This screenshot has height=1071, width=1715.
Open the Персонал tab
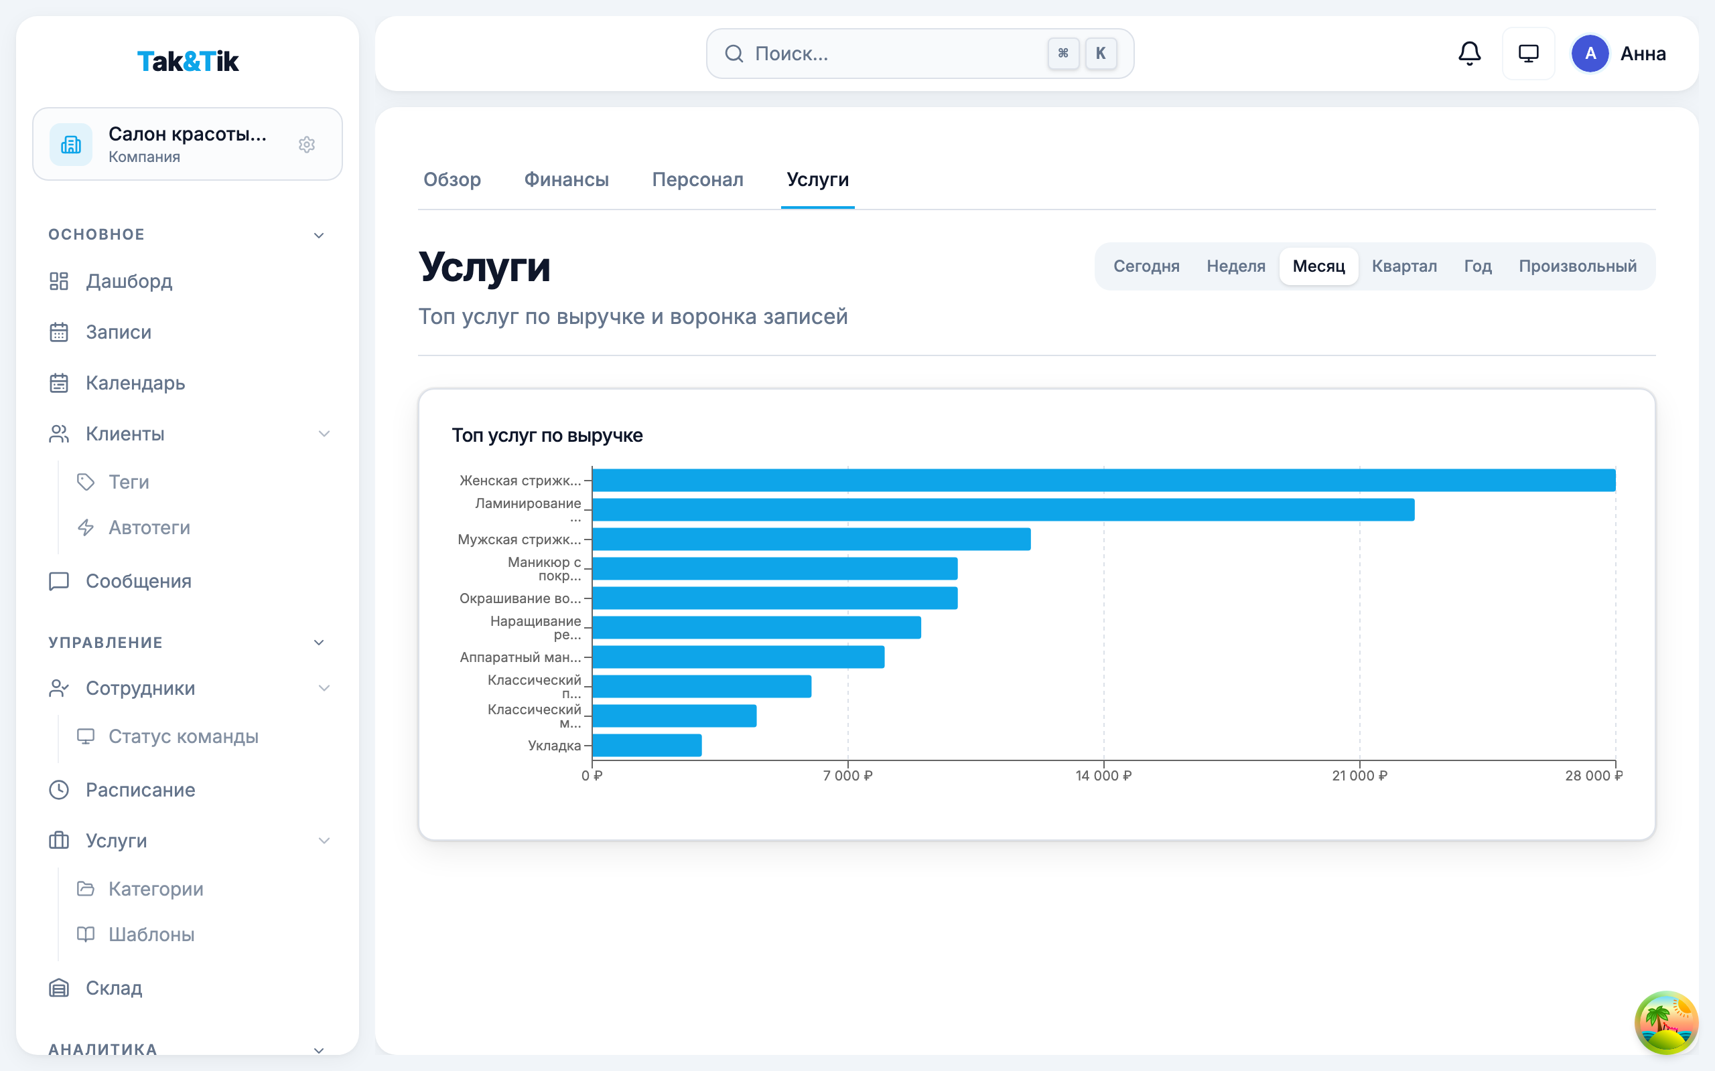pos(697,180)
